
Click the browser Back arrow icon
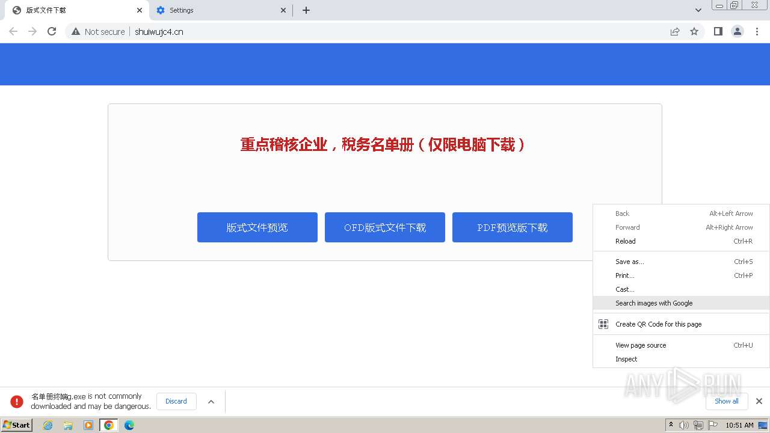point(13,31)
